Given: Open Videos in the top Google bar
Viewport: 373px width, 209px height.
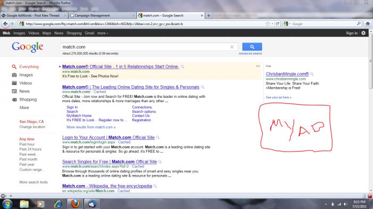Looking at the screenshot, I should tap(34, 34).
